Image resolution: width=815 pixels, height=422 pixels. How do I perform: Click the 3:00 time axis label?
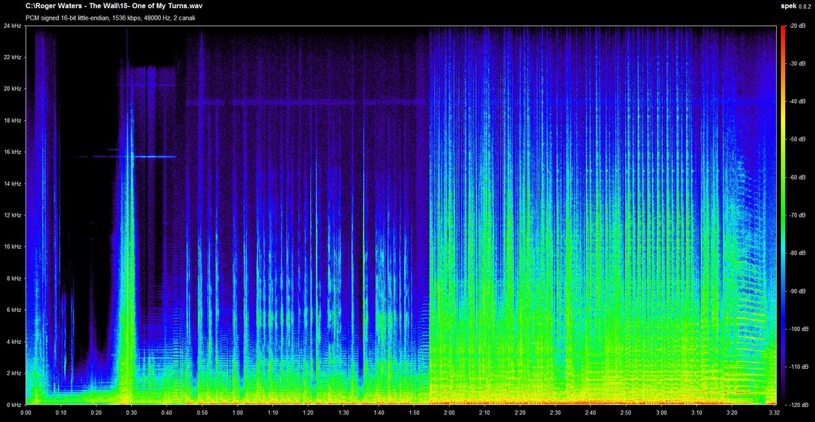pyautogui.click(x=662, y=412)
